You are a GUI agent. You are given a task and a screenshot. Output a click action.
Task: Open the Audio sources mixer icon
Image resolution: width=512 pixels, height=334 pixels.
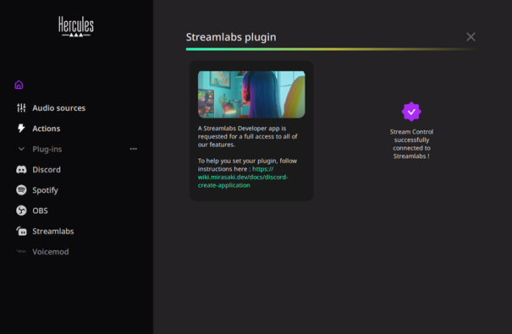click(x=21, y=108)
